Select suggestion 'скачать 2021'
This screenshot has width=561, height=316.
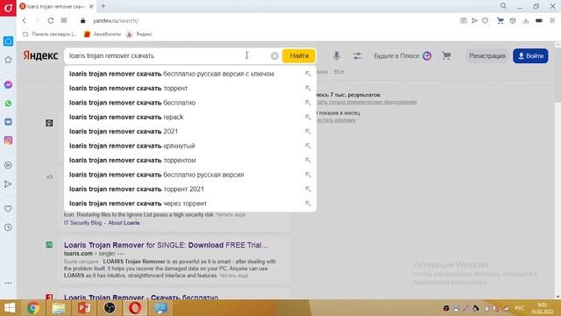pos(190,132)
